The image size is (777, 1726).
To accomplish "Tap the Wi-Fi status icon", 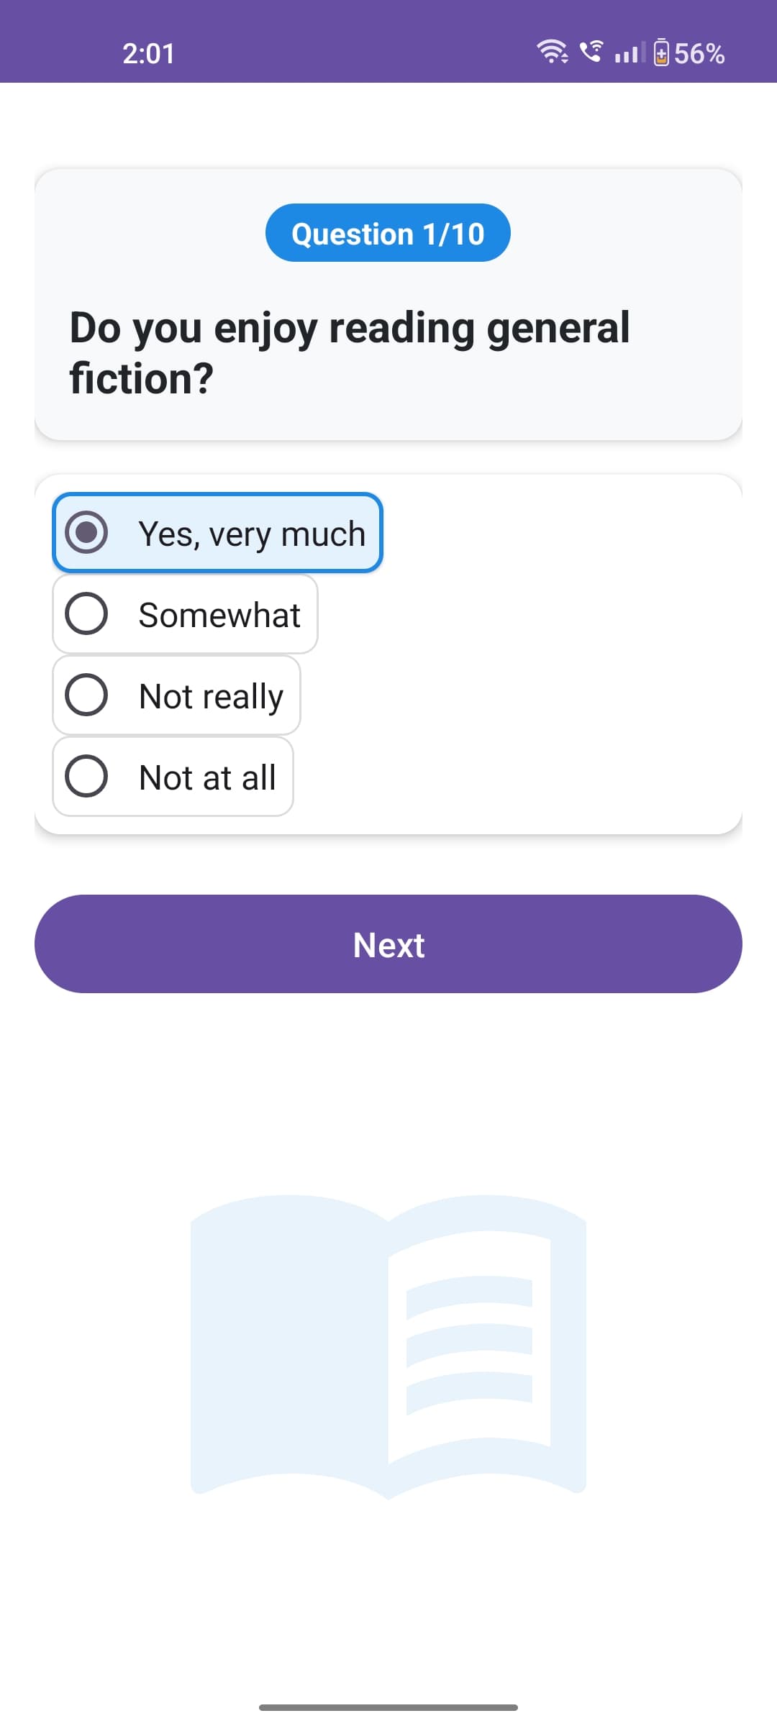I will 552,52.
